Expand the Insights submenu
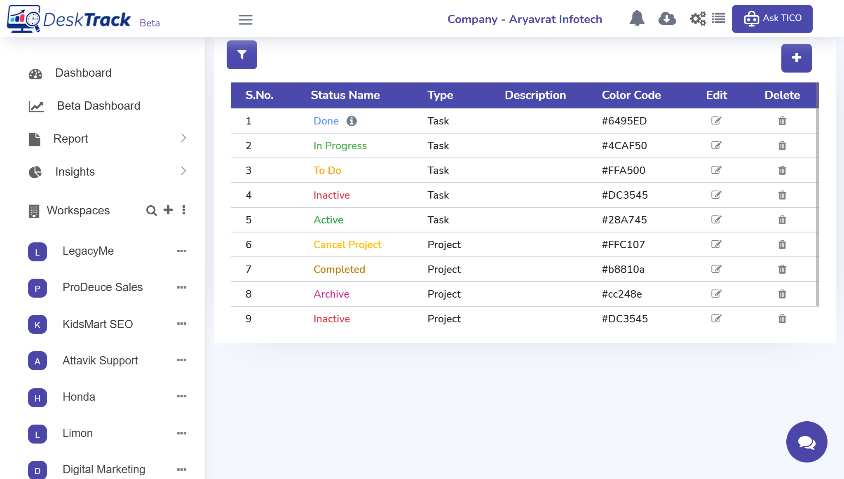Image resolution: width=844 pixels, height=479 pixels. pos(184,171)
